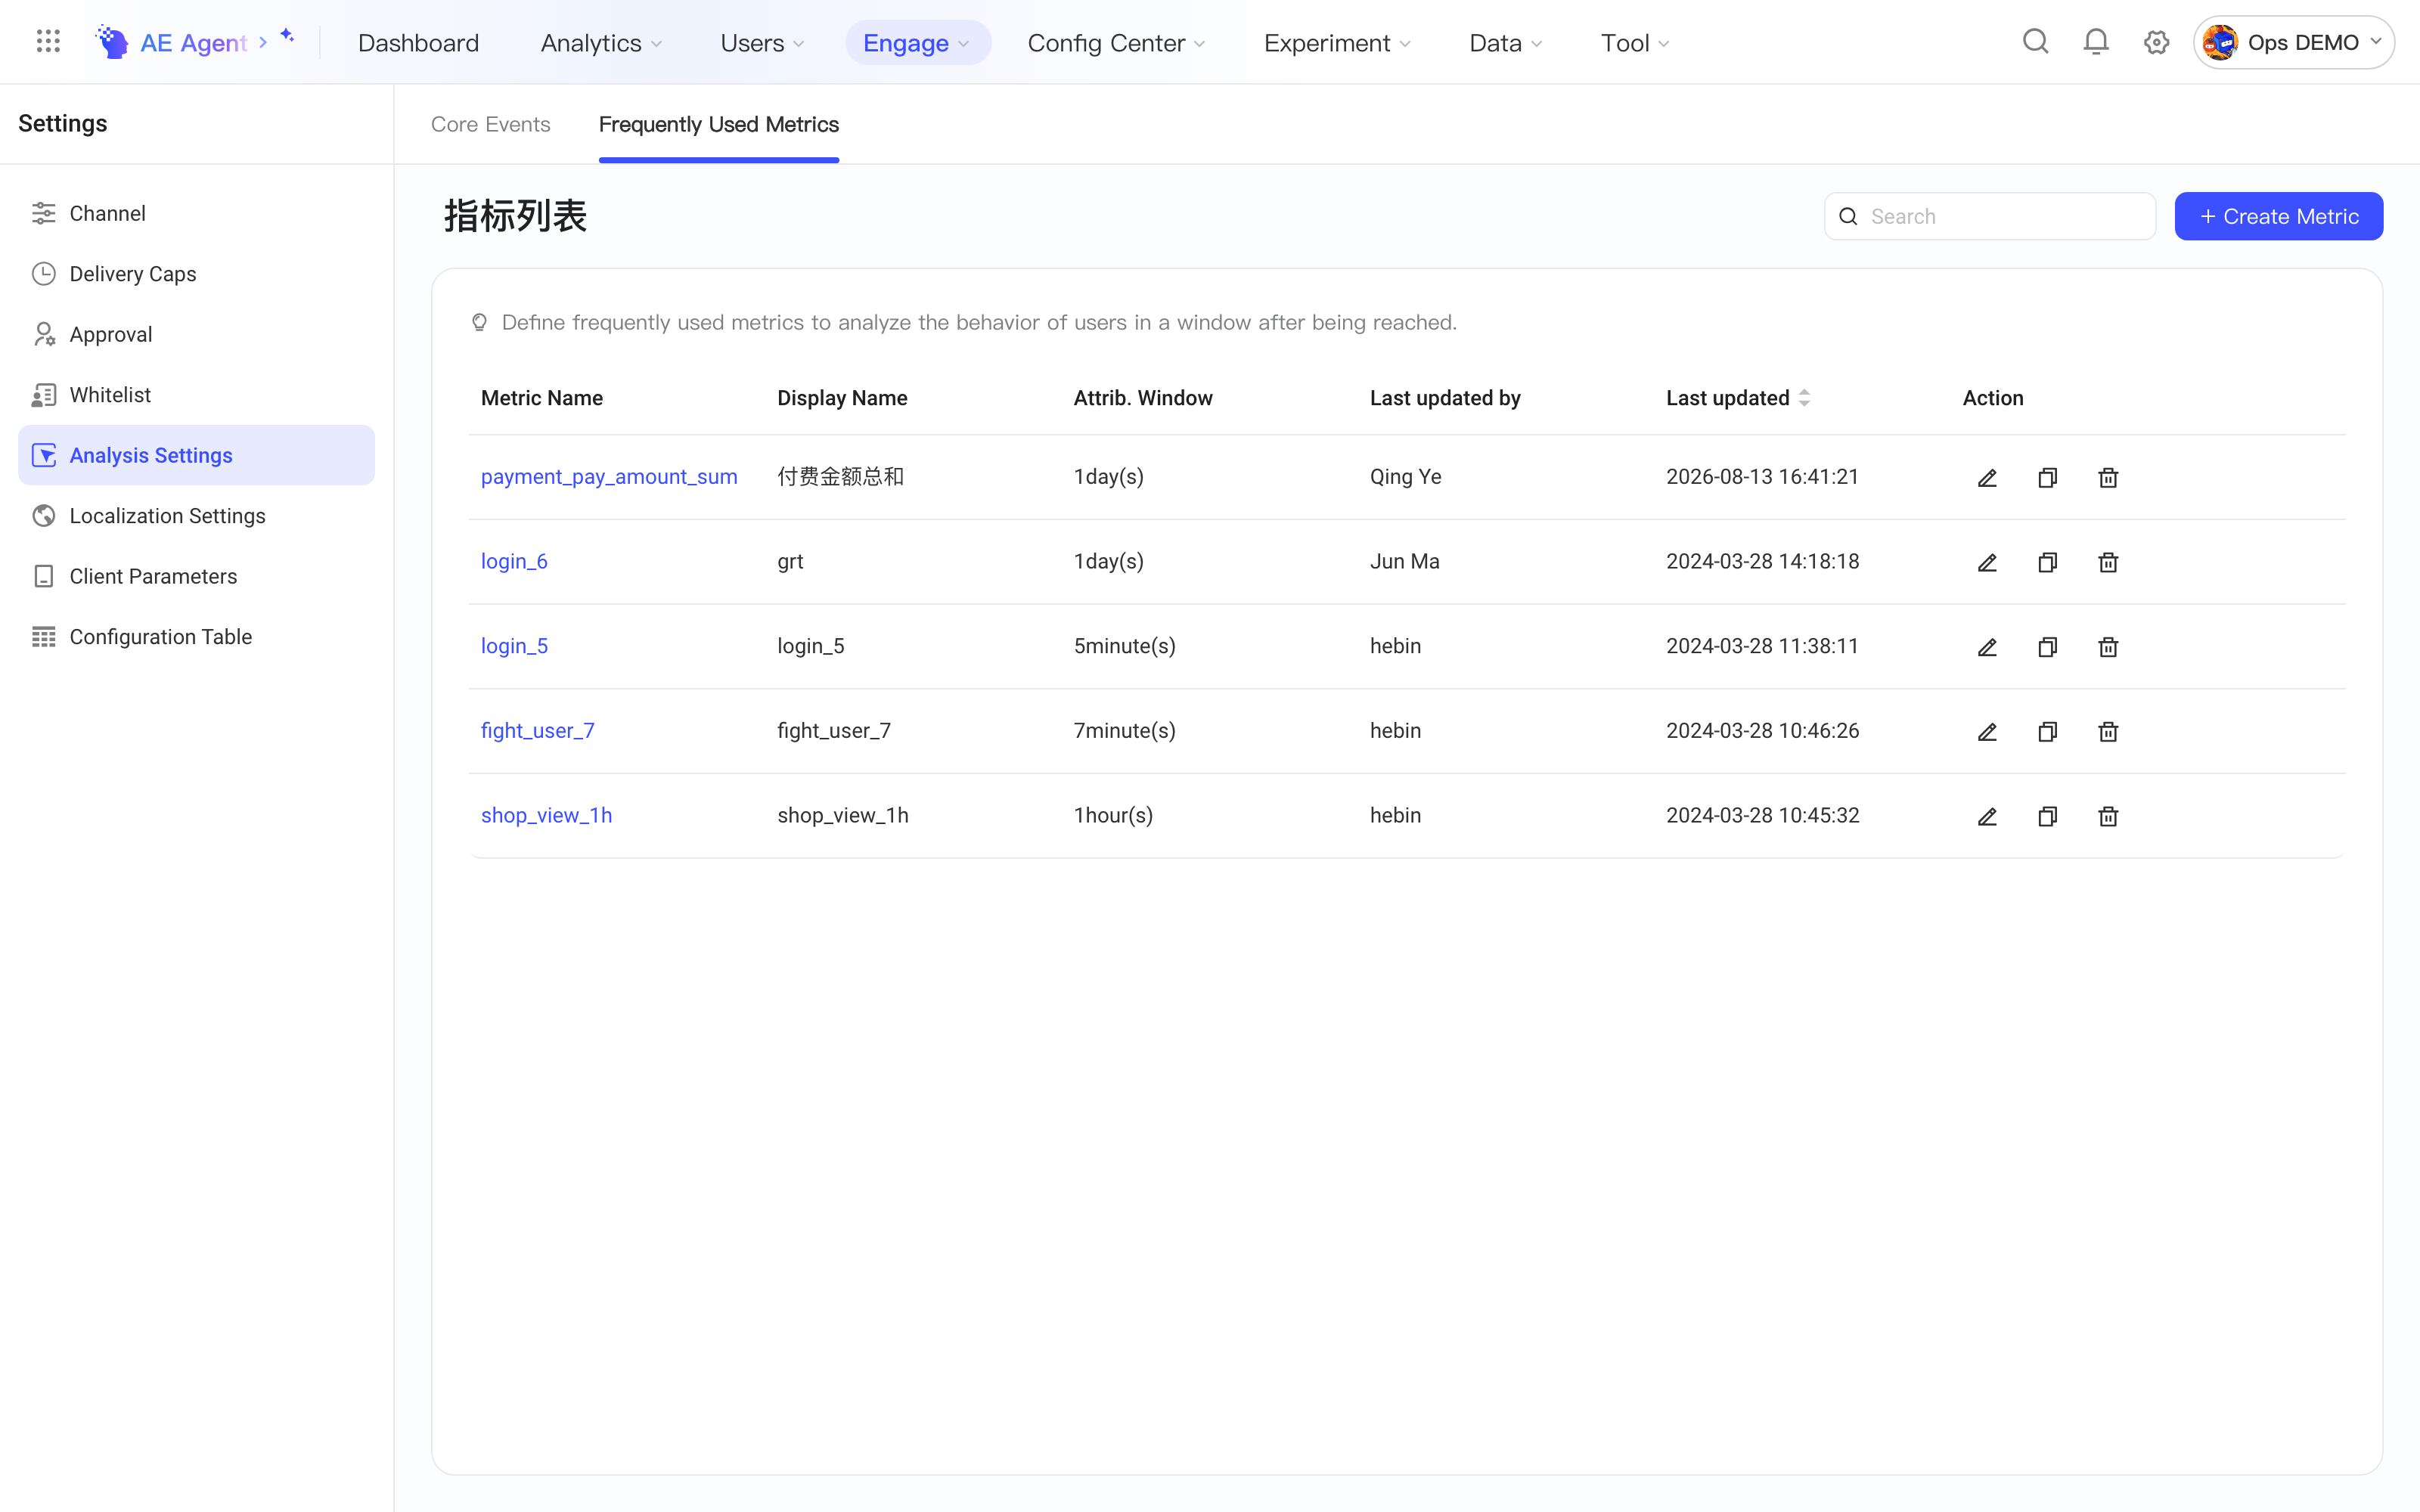The width and height of the screenshot is (2420, 1512).
Task: Open the settings gear in header
Action: [2156, 42]
